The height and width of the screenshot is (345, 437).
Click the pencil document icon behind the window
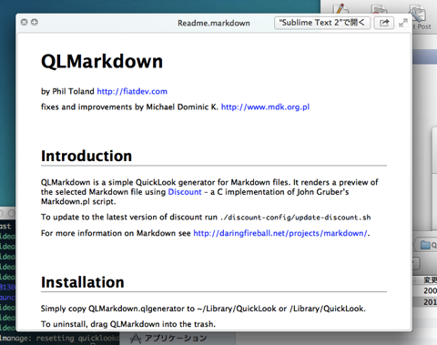coord(341,8)
